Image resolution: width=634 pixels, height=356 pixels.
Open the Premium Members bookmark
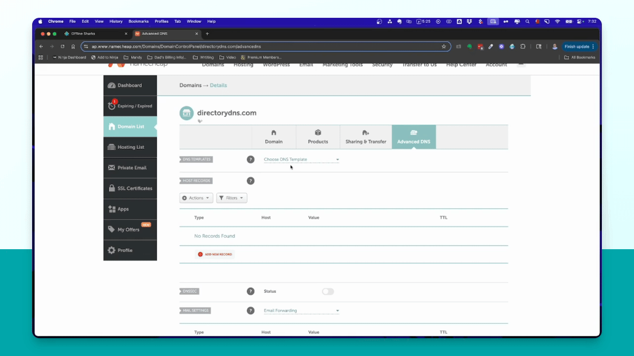click(x=261, y=57)
